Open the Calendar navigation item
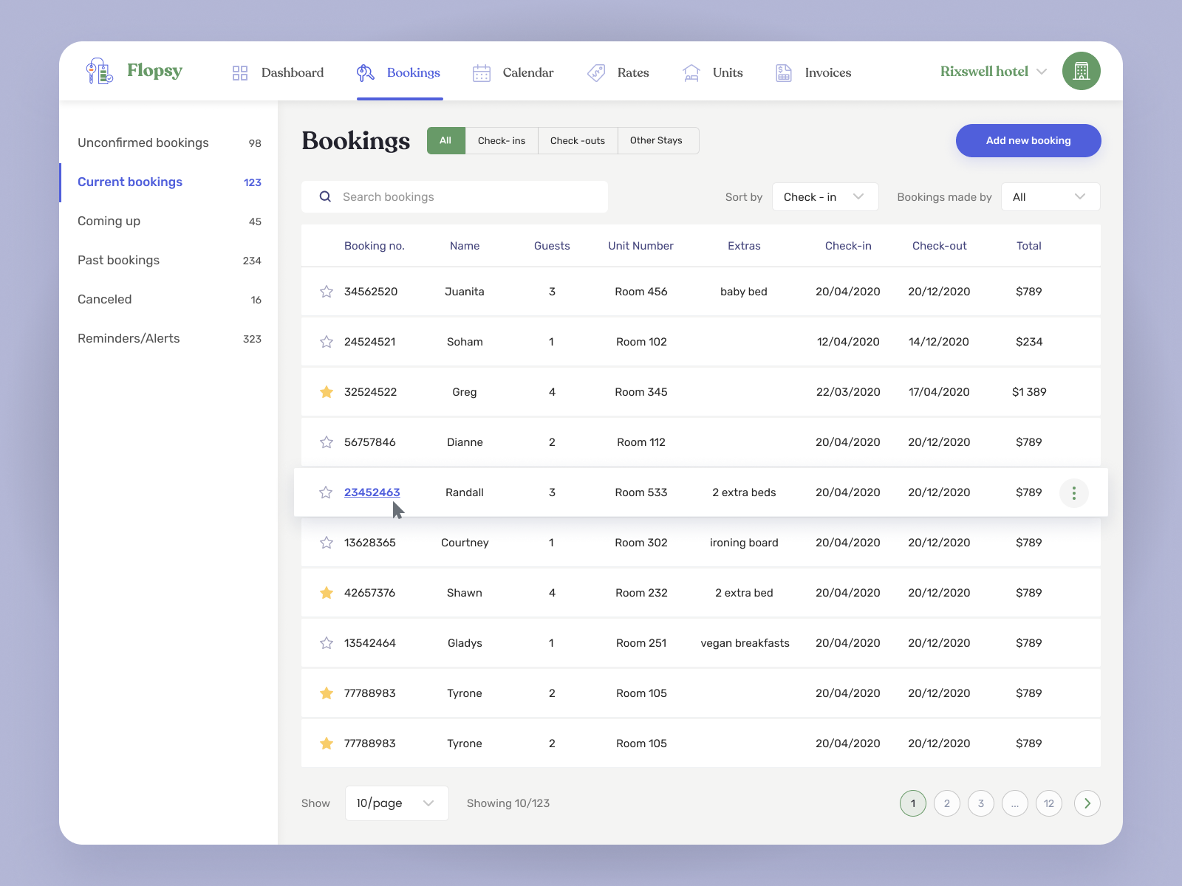1182x886 pixels. tap(513, 72)
